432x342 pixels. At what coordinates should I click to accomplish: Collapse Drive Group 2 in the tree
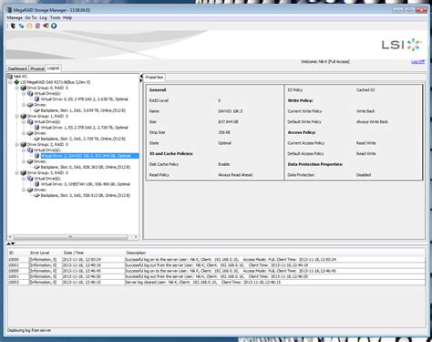coord(17,144)
